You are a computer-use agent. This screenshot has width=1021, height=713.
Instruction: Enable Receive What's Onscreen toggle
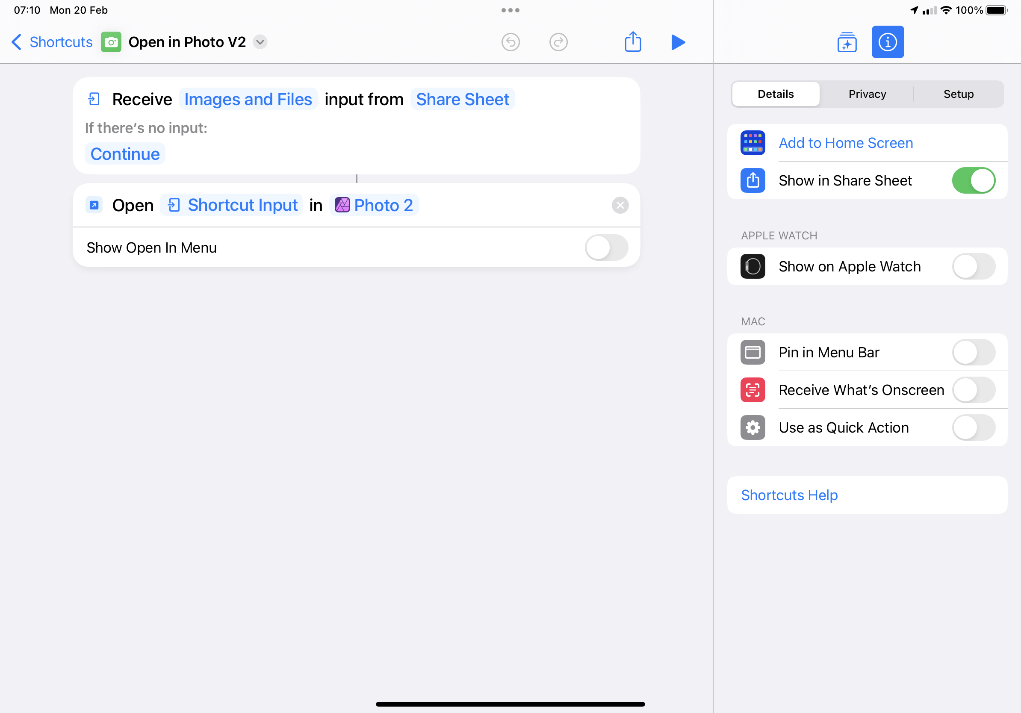tap(974, 390)
